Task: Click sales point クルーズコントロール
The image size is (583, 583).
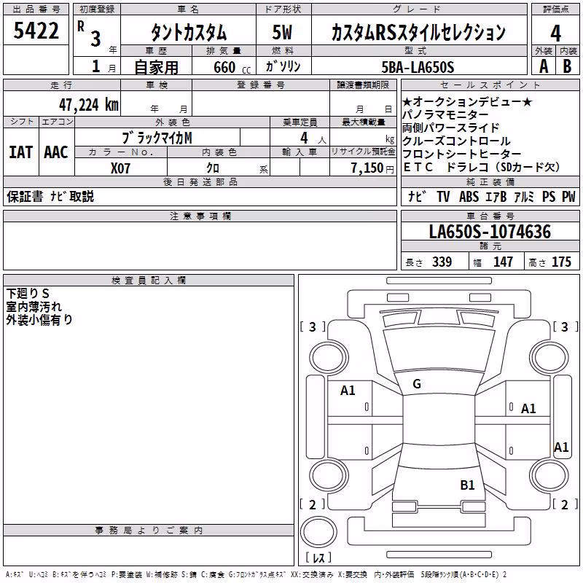Action: [456, 141]
